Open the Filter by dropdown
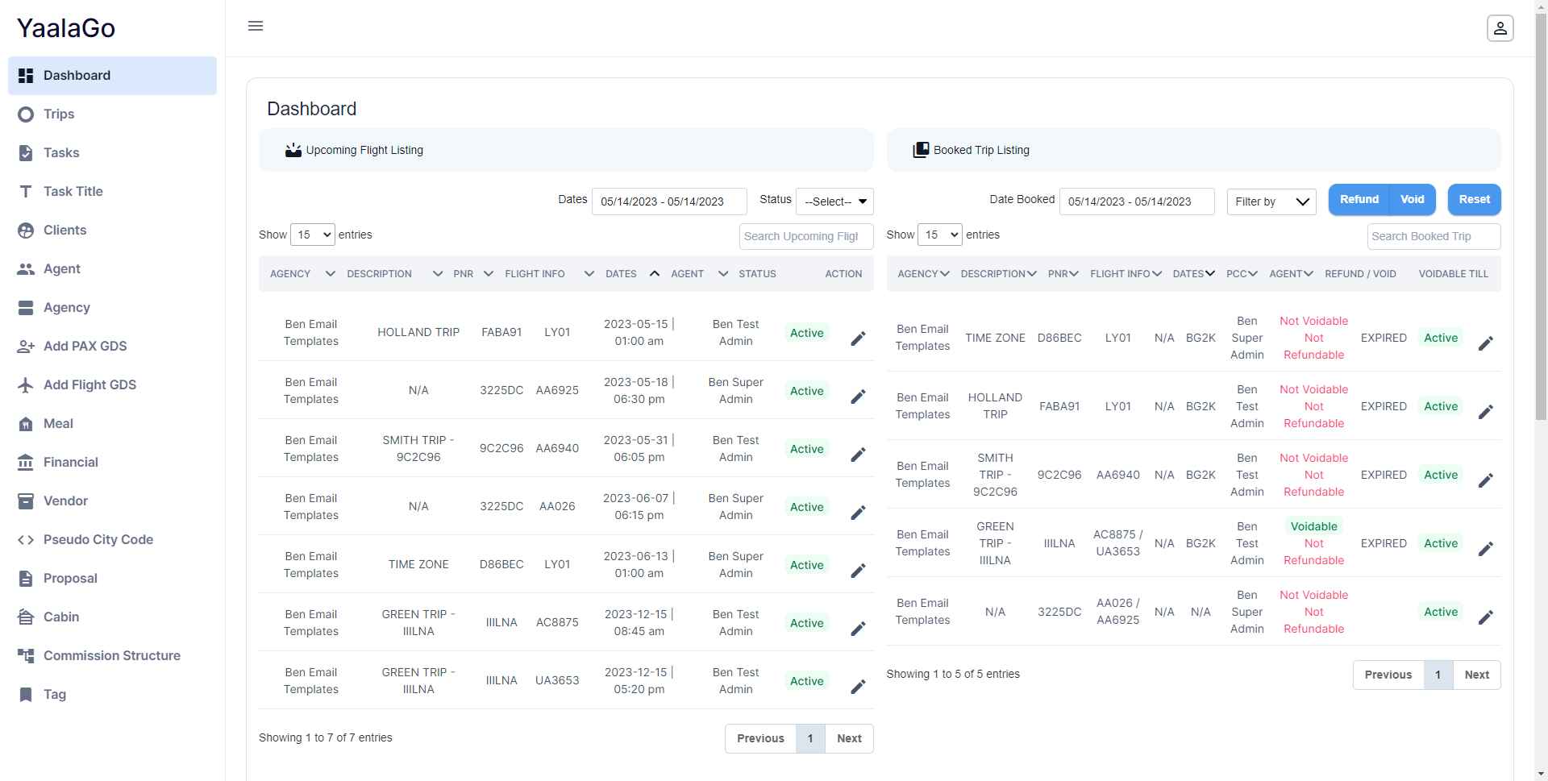This screenshot has width=1548, height=781. [1271, 201]
